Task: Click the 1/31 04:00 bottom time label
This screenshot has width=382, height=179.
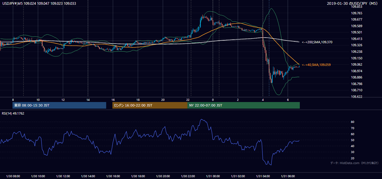Action: [263, 176]
